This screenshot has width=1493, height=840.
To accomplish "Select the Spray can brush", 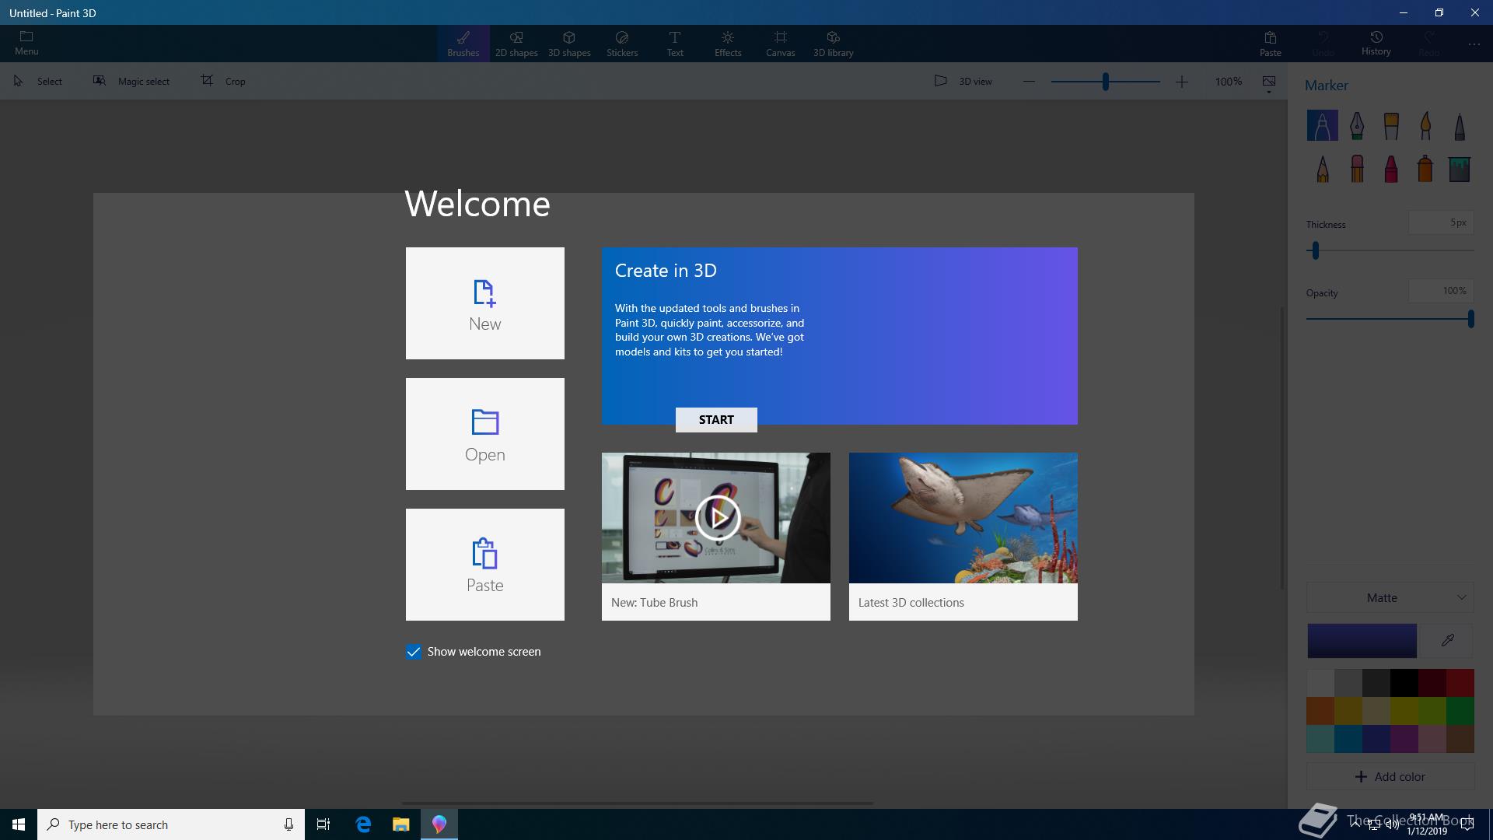I will [1425, 168].
